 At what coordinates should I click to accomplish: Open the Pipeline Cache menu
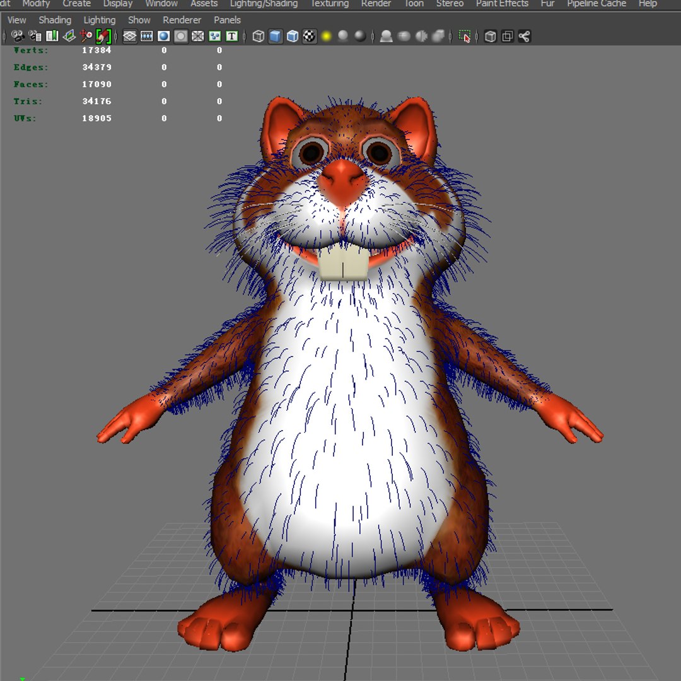click(x=597, y=4)
